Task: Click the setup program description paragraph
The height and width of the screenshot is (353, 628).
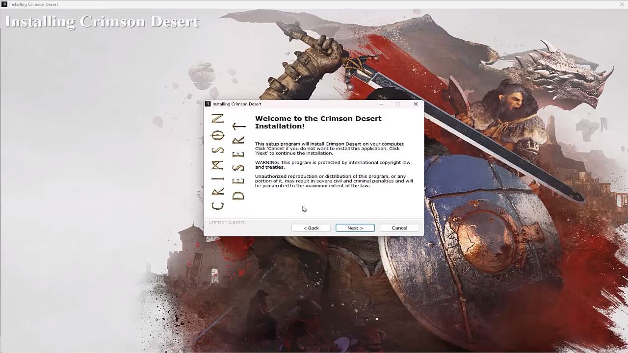Action: [329, 149]
